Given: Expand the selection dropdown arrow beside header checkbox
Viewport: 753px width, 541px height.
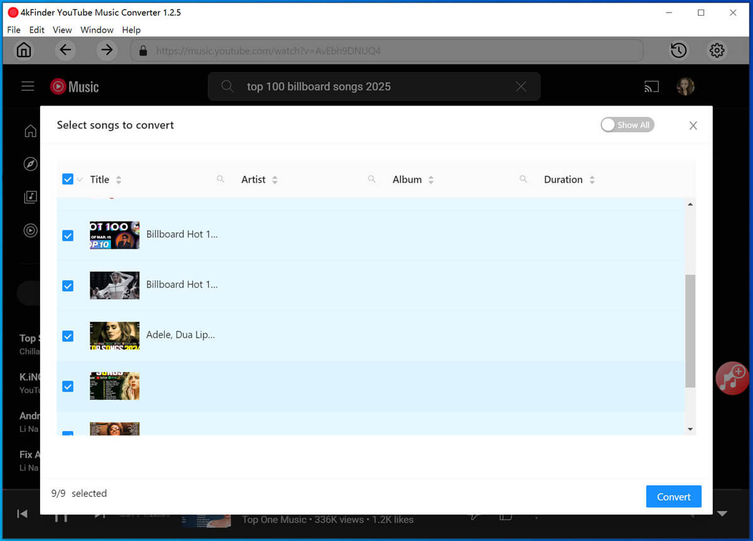Looking at the screenshot, I should tap(80, 180).
